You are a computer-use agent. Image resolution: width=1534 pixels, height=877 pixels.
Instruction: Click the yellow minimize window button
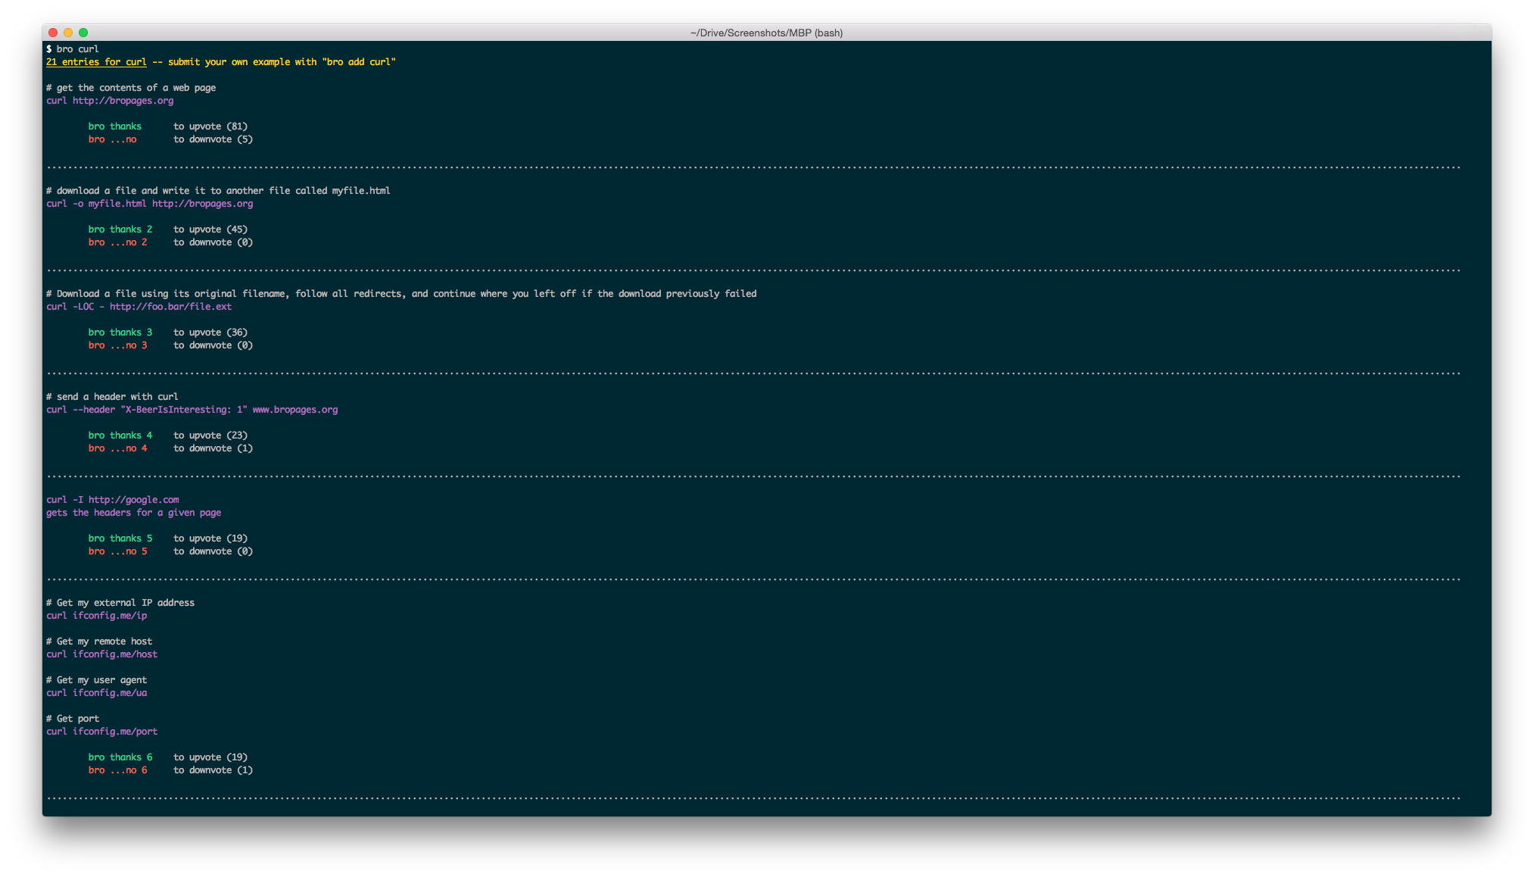point(68,33)
